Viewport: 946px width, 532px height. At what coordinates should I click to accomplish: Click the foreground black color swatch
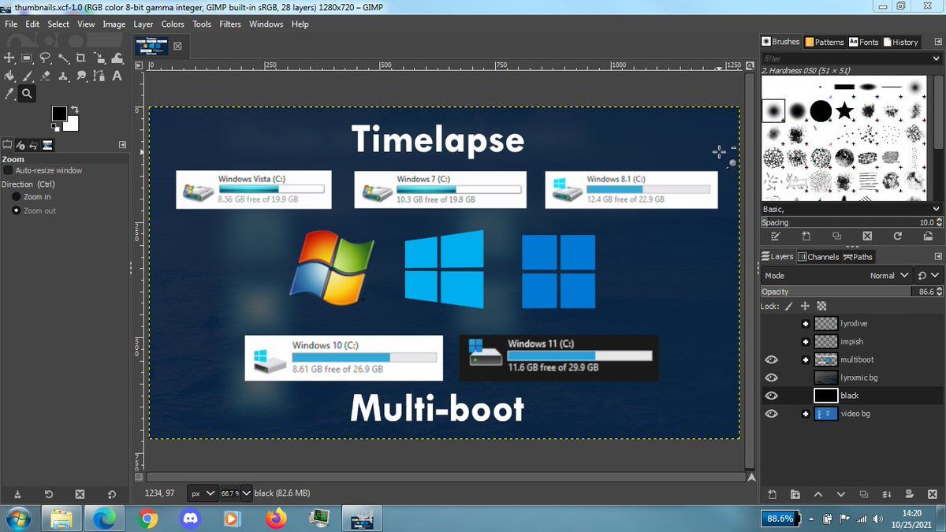[60, 113]
